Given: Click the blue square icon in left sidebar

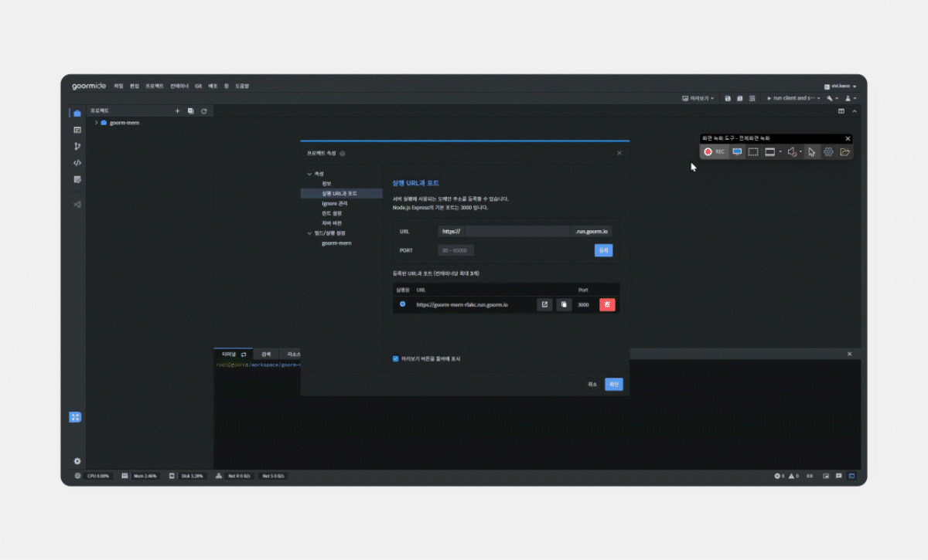Looking at the screenshot, I should coord(75,417).
